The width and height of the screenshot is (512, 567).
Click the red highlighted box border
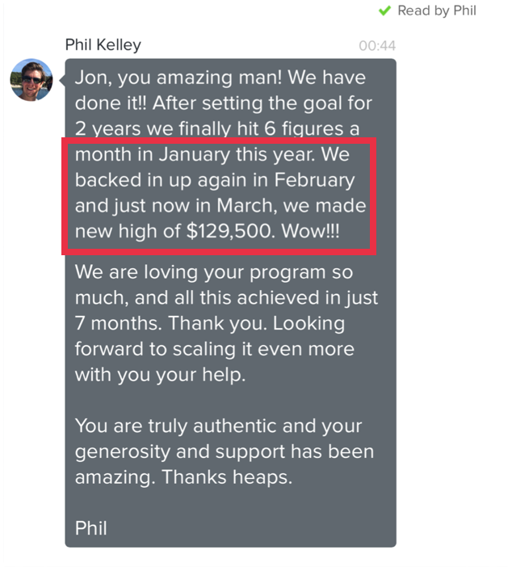pyautogui.click(x=219, y=141)
